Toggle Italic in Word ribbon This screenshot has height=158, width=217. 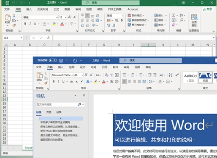(58, 81)
